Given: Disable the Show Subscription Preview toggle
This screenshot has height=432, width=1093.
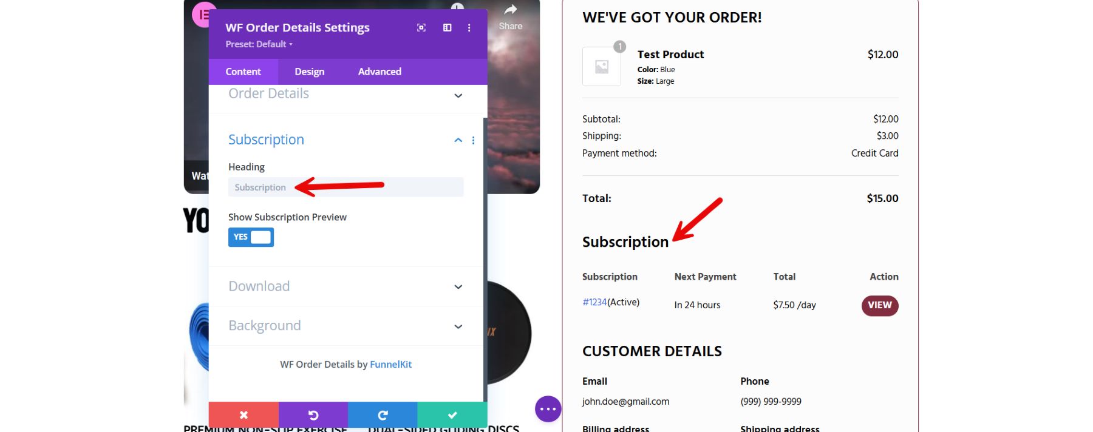Looking at the screenshot, I should coord(250,237).
